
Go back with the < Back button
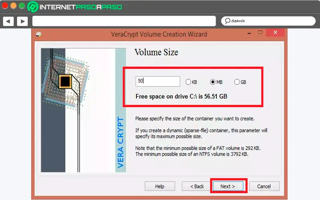coord(197,186)
